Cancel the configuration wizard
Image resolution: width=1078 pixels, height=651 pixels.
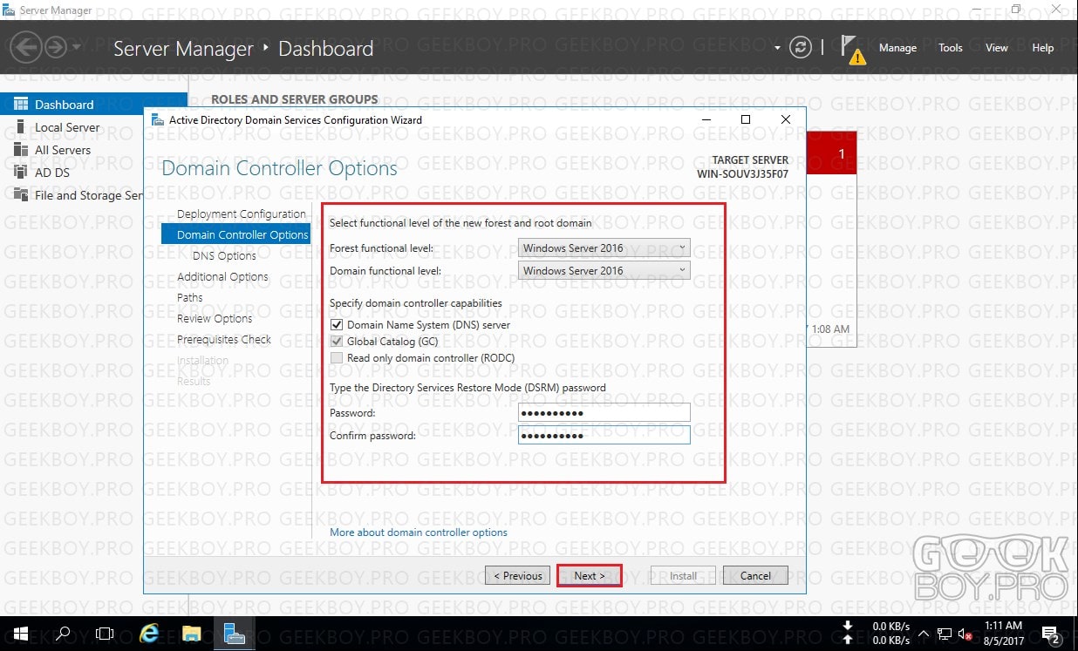pos(755,576)
